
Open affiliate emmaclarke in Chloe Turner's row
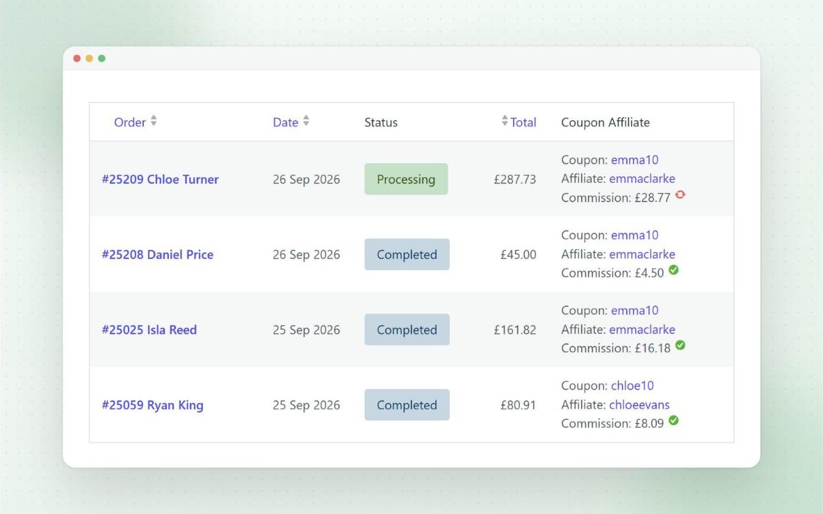click(x=642, y=179)
